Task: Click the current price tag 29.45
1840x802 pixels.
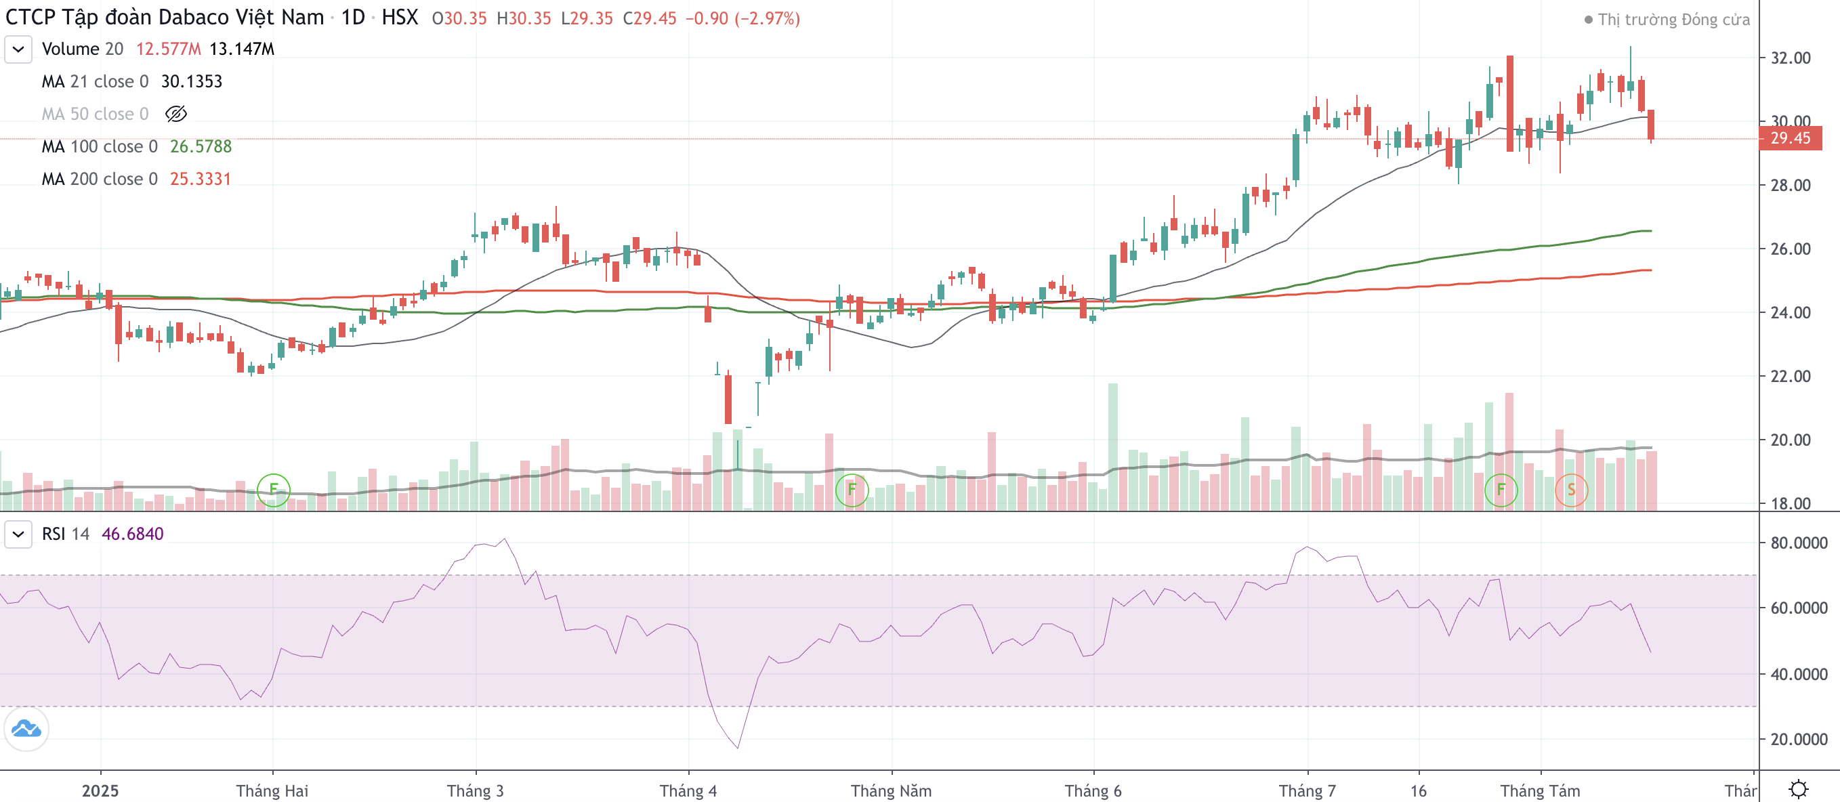Action: coord(1790,138)
